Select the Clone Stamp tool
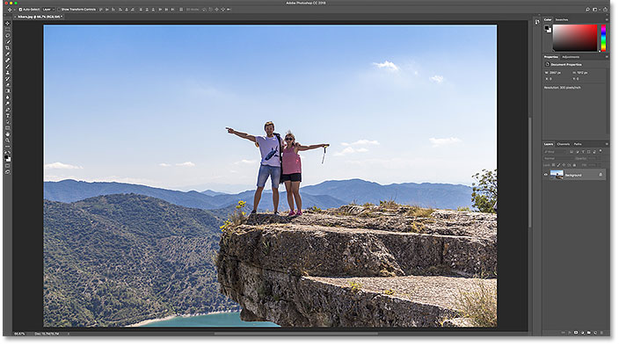This screenshot has height=346, width=619. tap(8, 73)
